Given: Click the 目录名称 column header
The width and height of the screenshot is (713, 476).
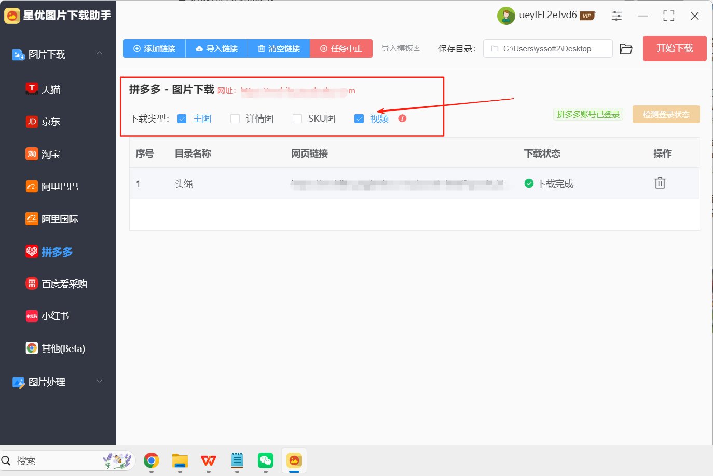Looking at the screenshot, I should pyautogui.click(x=193, y=153).
